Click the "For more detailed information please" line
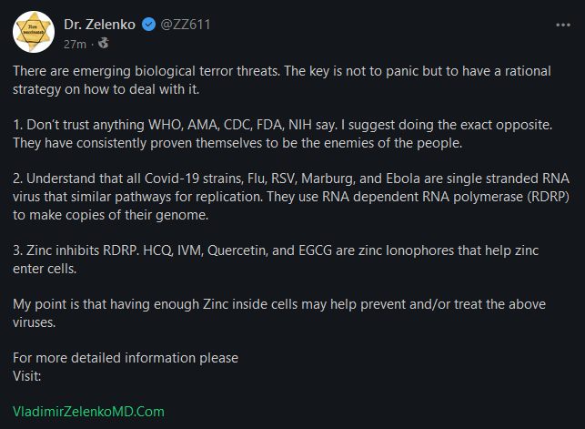Viewport: 585px width, 429px height. point(126,357)
